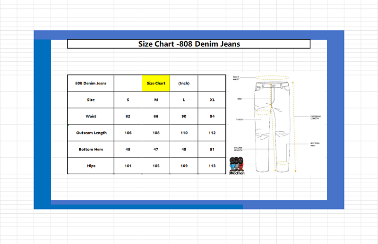378x244 pixels.
Task: Click waist value 90
Action: tap(184, 116)
